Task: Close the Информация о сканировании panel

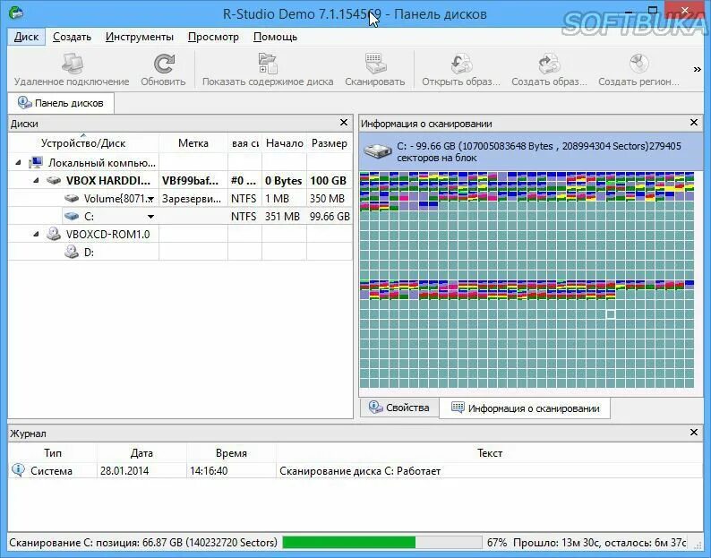Action: (x=694, y=123)
